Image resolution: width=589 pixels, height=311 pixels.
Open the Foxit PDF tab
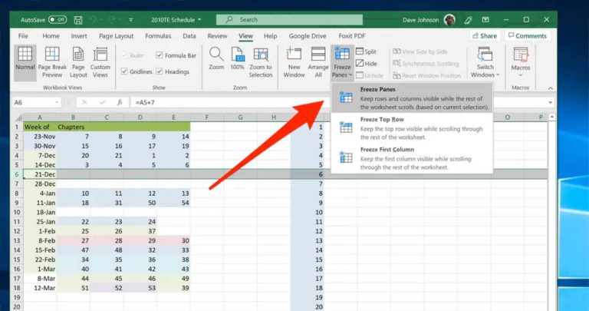pos(352,36)
